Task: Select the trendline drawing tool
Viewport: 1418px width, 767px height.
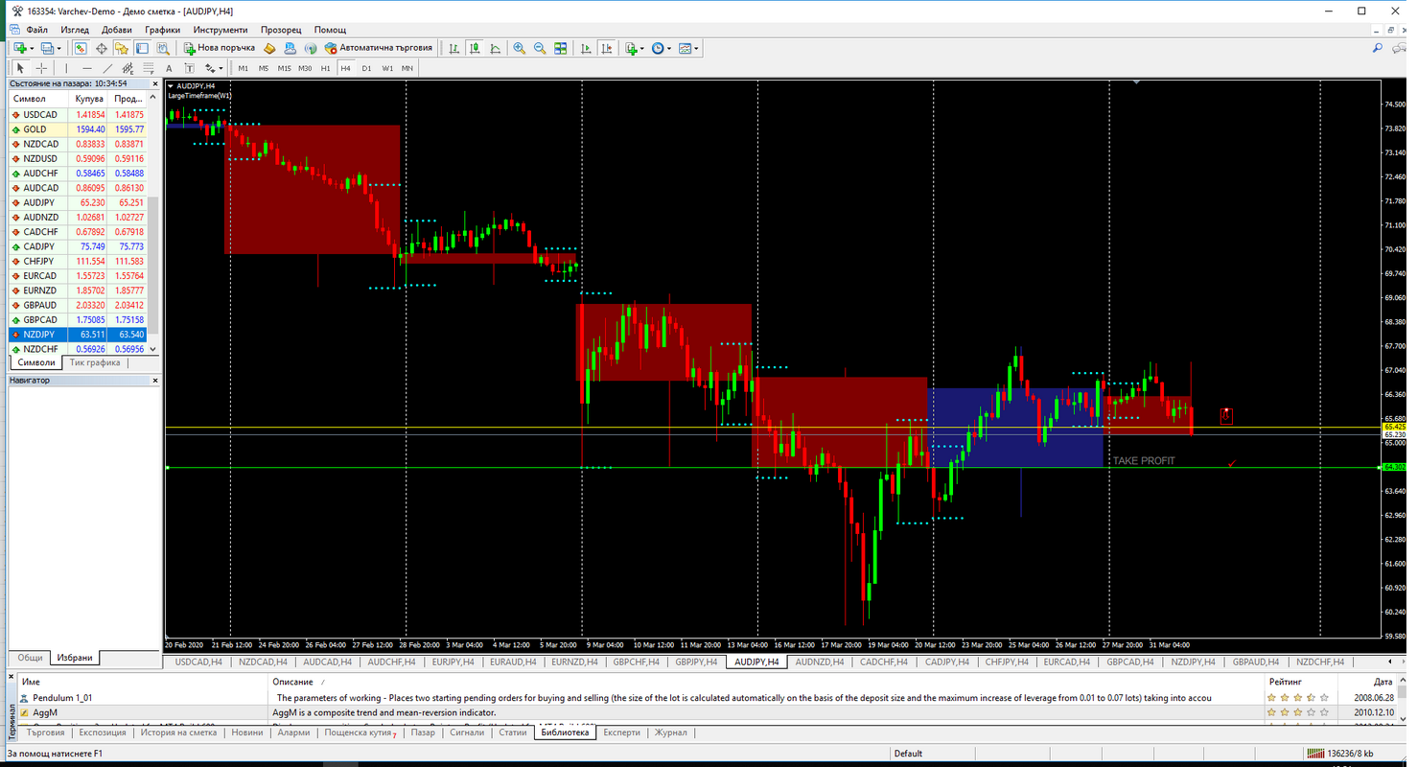Action: (107, 68)
